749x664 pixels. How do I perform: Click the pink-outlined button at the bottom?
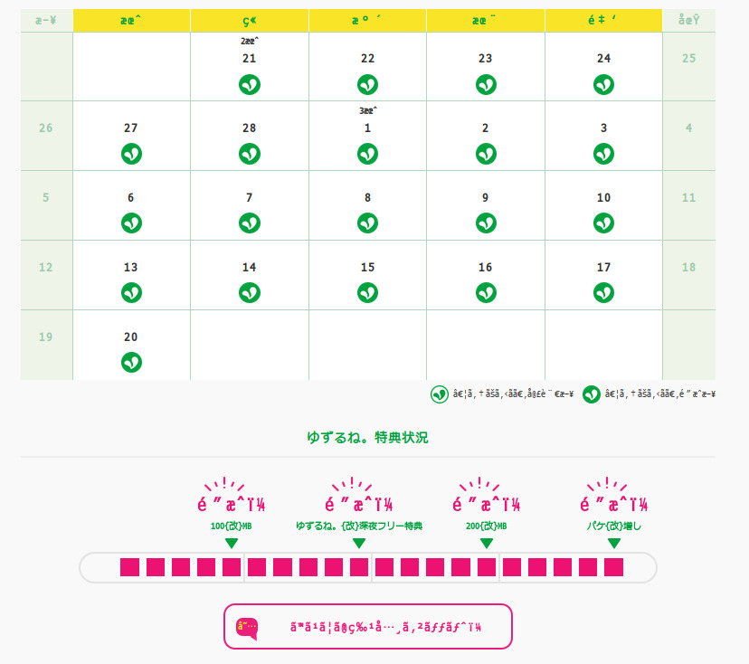tap(368, 626)
